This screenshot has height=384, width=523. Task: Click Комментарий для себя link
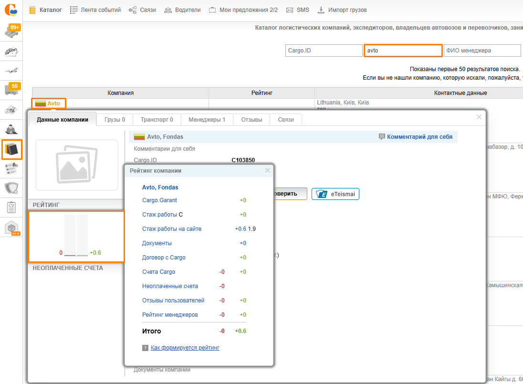(x=419, y=136)
